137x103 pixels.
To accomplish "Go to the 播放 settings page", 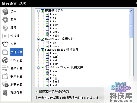I will pyautogui.click(x=13, y=28).
